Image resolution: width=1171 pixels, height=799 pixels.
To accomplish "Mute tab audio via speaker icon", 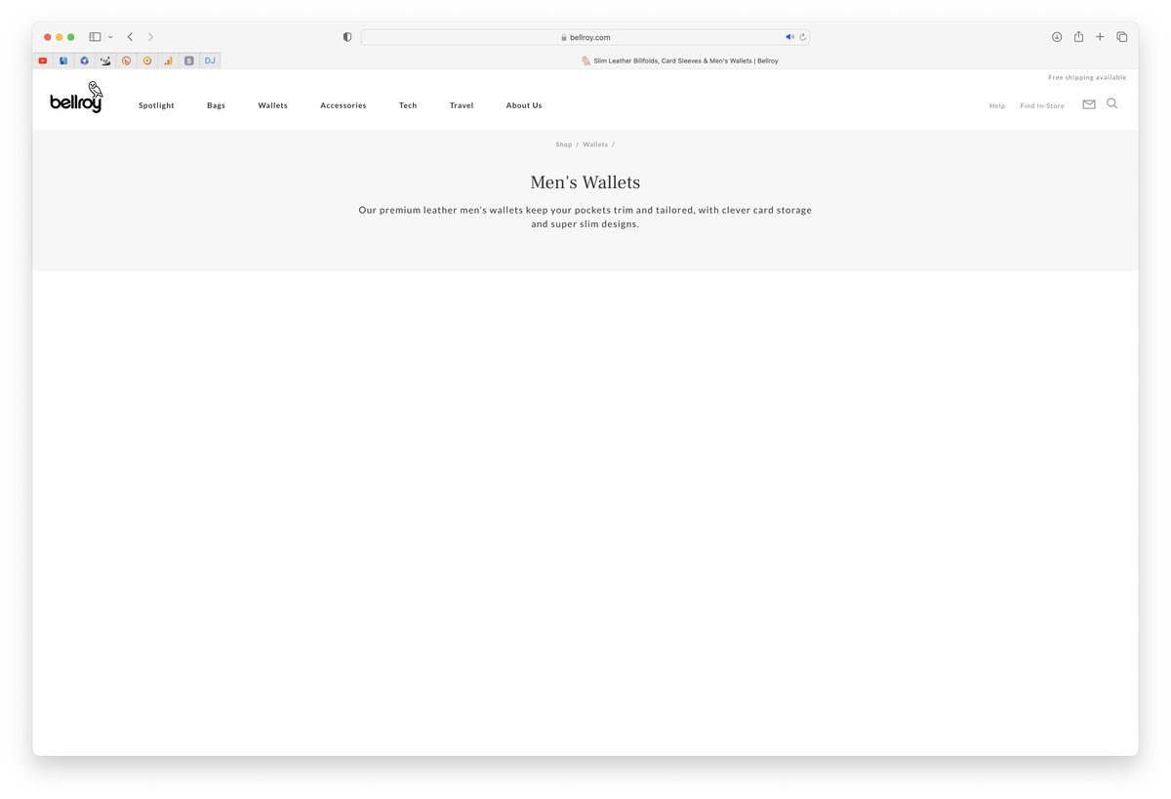I will [x=789, y=37].
